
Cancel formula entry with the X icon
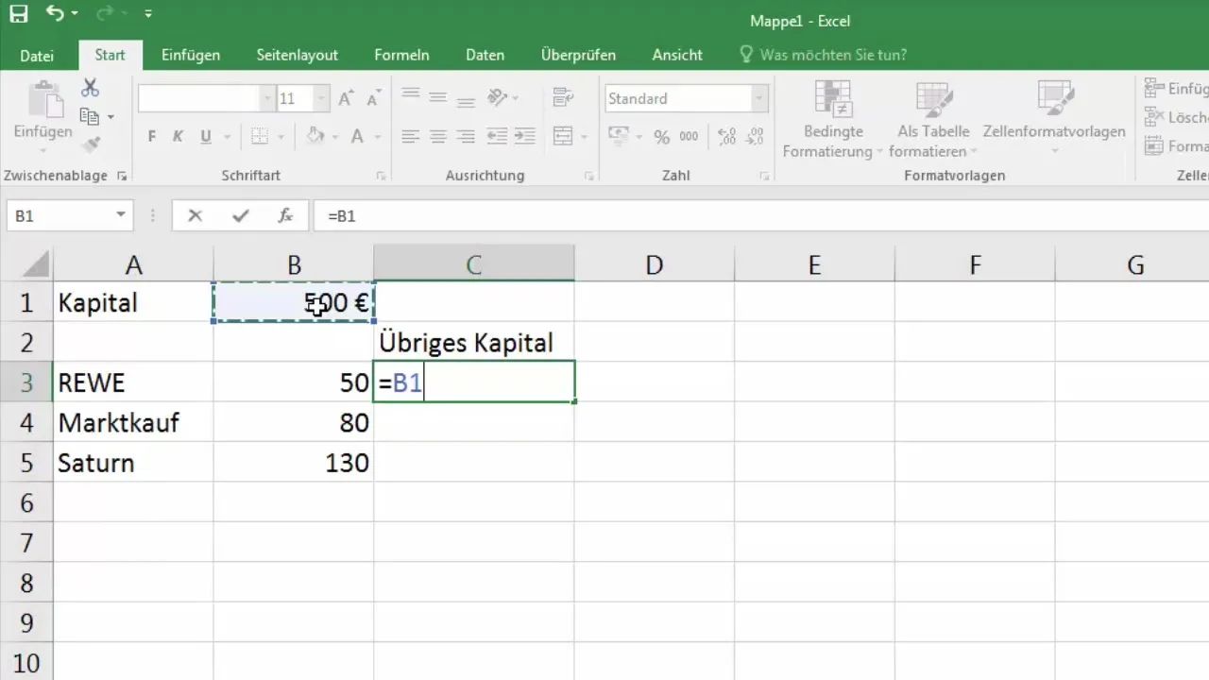coord(196,216)
